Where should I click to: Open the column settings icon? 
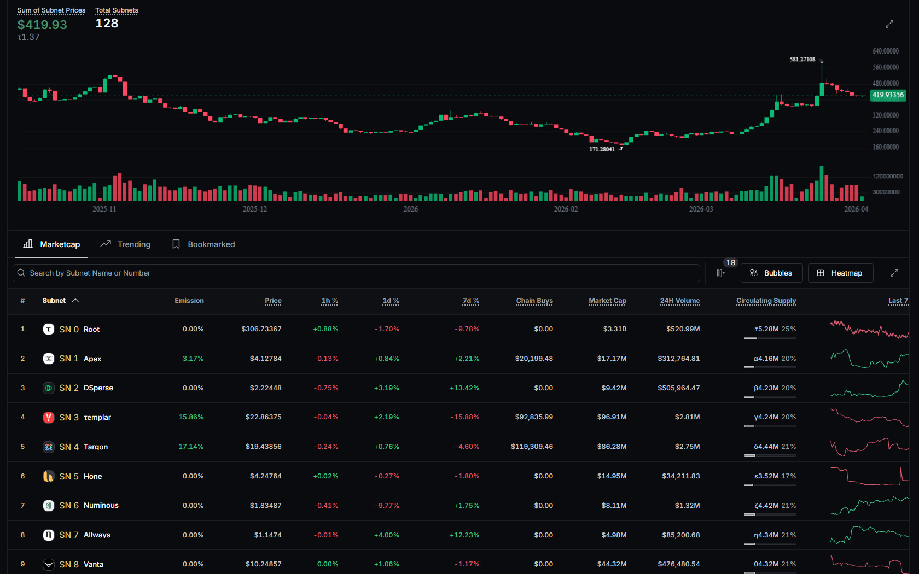pos(720,273)
